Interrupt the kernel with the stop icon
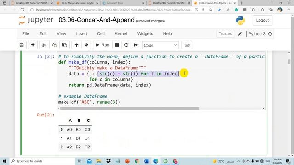Viewport: 294px width, 165px height. pyautogui.click(x=117, y=45)
